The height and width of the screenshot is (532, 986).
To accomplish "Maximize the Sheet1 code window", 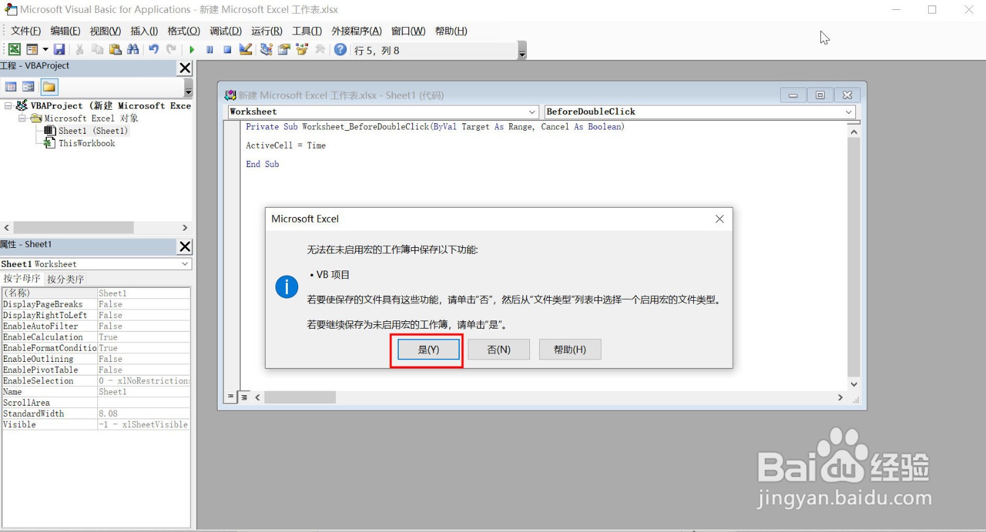I will click(820, 95).
